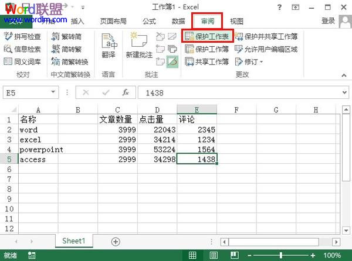Collapse the ribbon with the arrow
The image size is (352, 261).
344,75
